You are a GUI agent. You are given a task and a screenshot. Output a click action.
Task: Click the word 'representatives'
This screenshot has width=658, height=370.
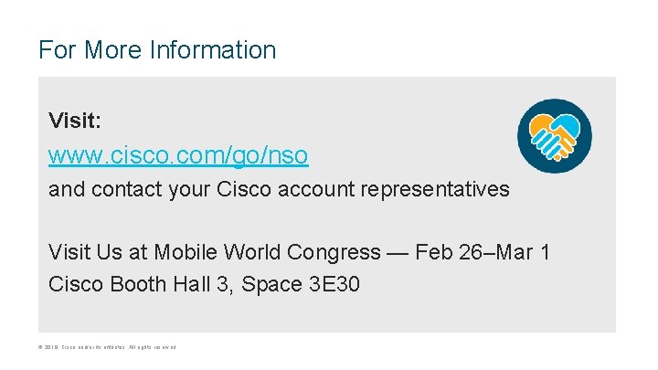[435, 189]
